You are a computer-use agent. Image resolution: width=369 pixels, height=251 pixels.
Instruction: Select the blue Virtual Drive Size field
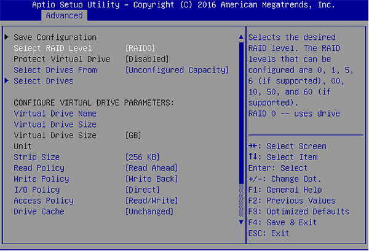[x=55, y=125]
